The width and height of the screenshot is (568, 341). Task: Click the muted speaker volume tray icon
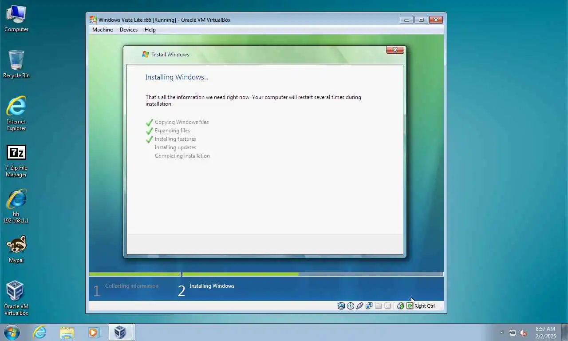[x=523, y=333]
